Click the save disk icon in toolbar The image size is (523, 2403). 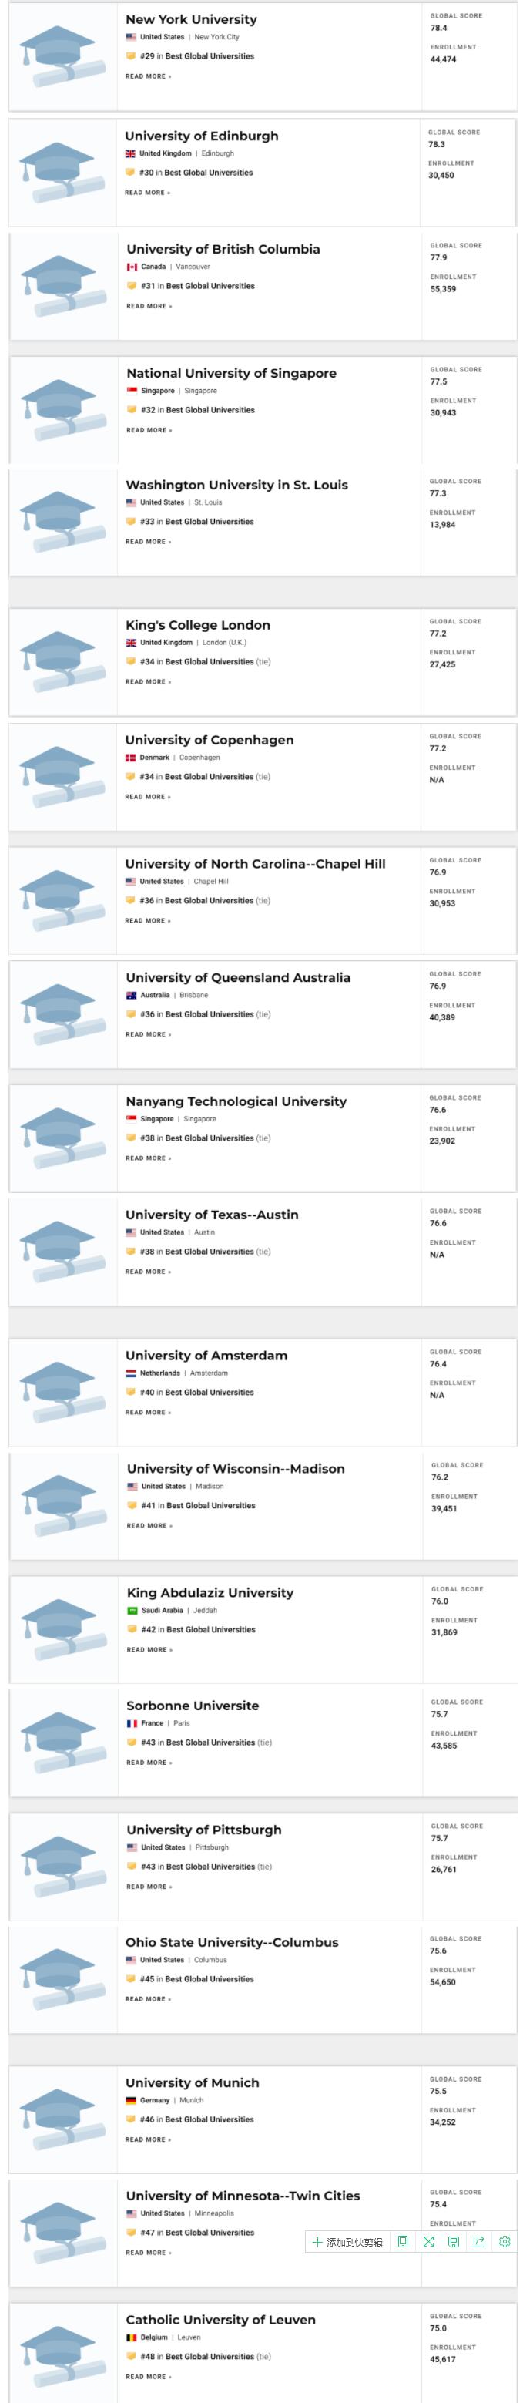[453, 2242]
